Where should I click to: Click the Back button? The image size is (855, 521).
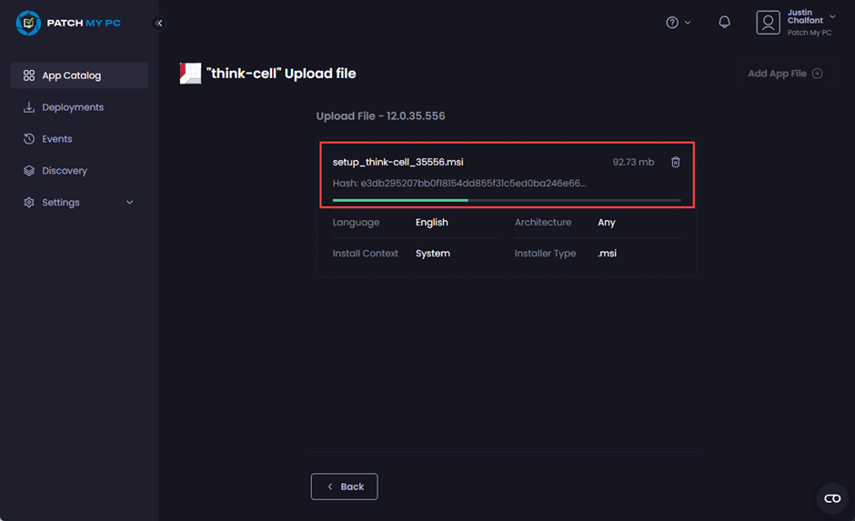pyautogui.click(x=344, y=486)
